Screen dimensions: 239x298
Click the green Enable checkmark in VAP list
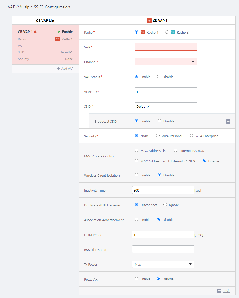tap(59, 32)
